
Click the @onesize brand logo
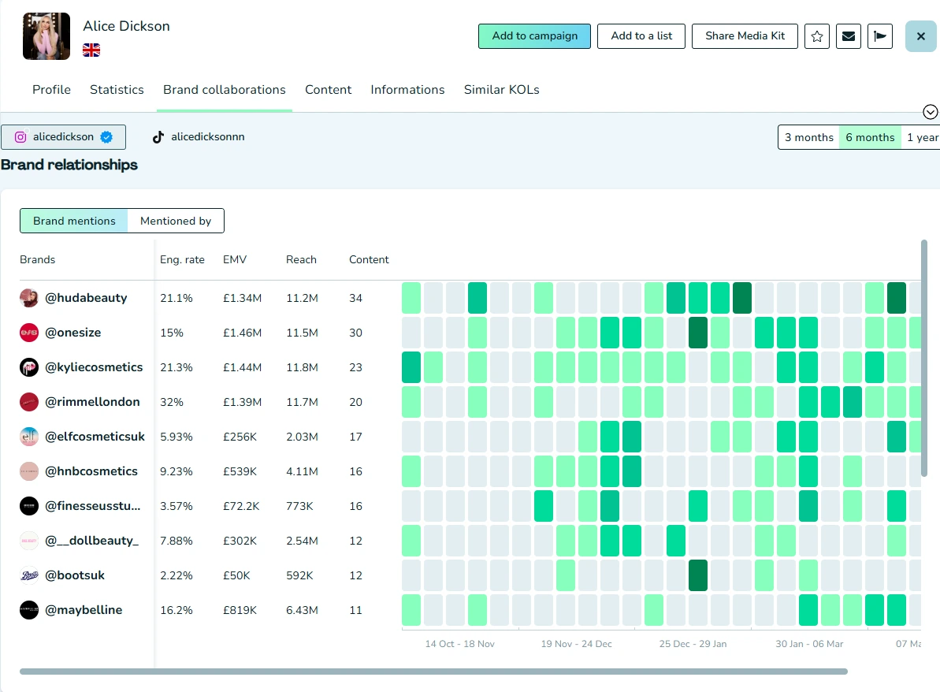click(29, 333)
